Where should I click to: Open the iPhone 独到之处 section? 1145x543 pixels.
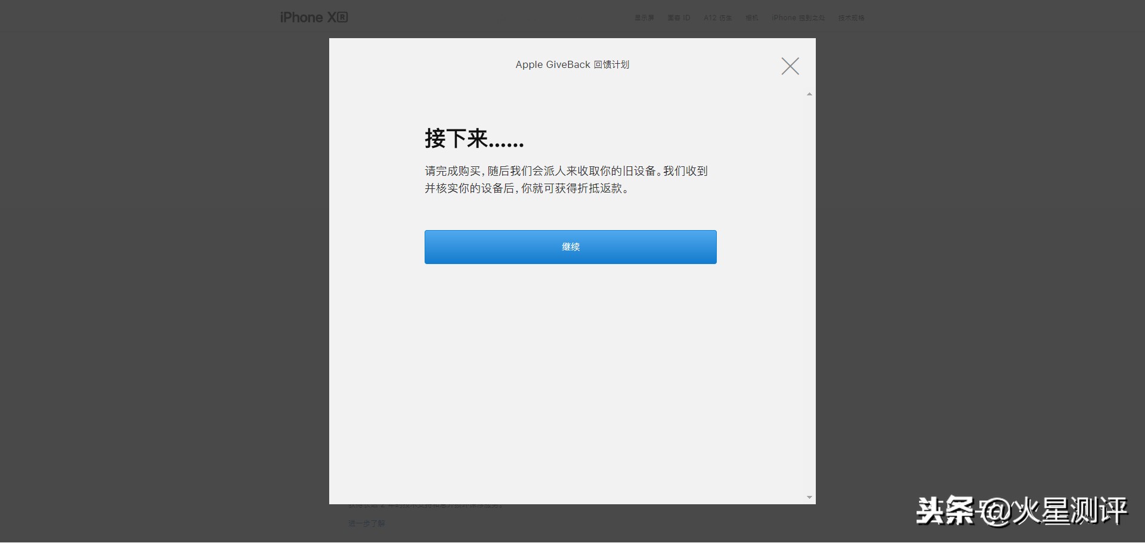[x=799, y=17]
